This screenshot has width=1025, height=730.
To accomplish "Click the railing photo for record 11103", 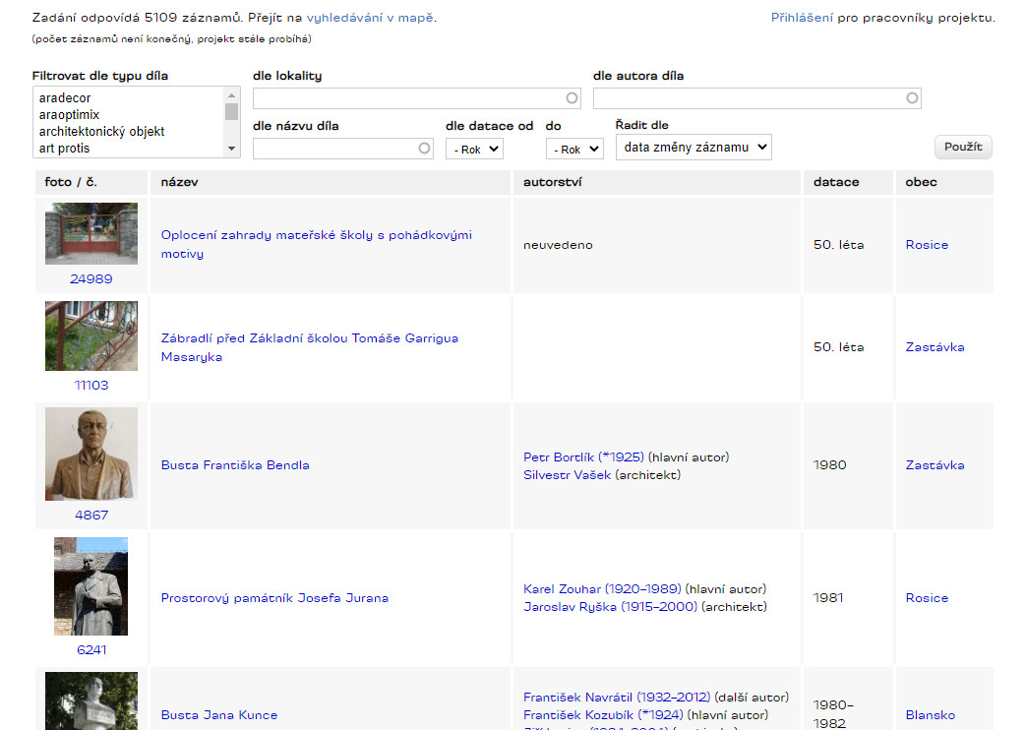I will pos(91,335).
